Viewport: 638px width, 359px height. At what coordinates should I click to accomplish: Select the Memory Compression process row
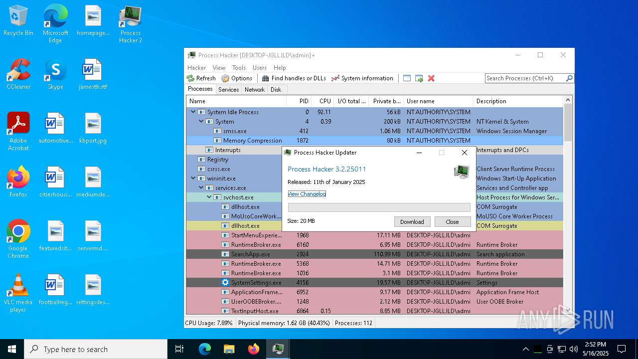(375, 141)
